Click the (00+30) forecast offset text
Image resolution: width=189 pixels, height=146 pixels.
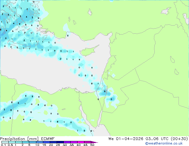click(x=179, y=139)
